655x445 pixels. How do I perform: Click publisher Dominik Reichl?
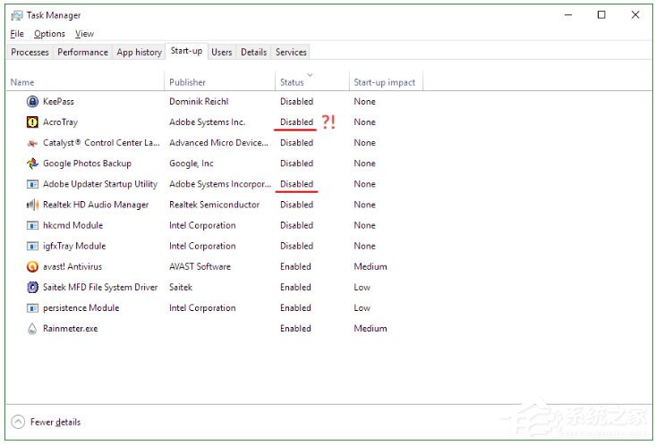199,101
